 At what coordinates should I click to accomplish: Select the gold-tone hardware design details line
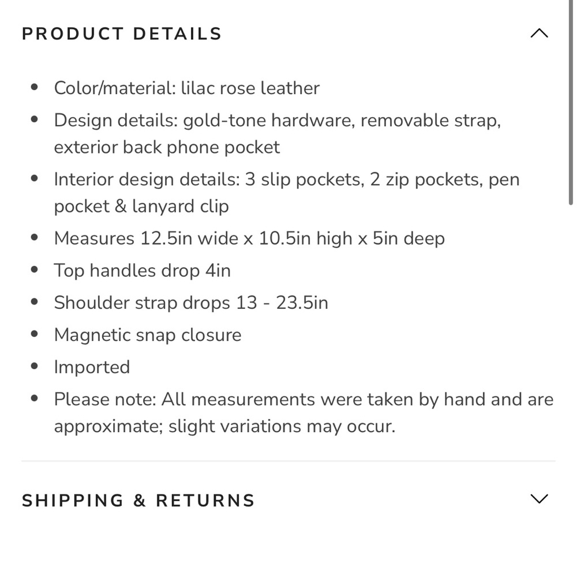(x=277, y=121)
